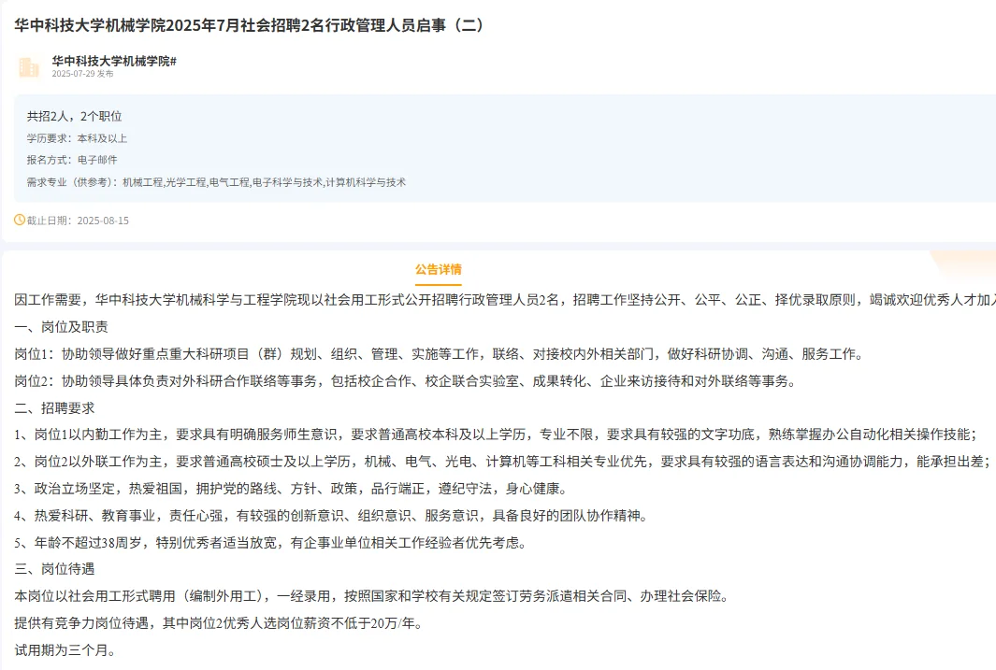Click requirement 5 about 年龄不超过38周岁
996x670 pixels.
[x=270, y=543]
